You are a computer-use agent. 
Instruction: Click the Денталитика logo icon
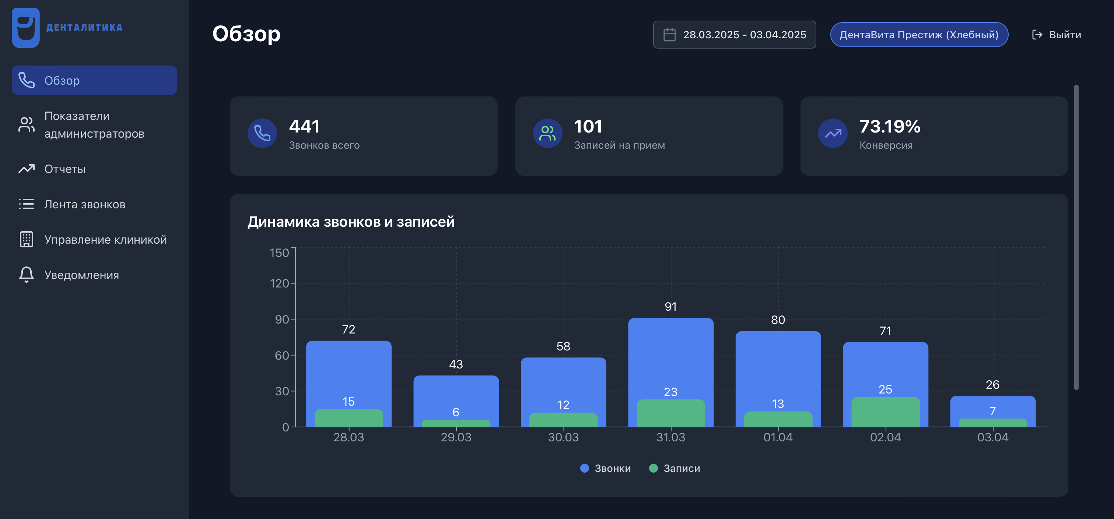click(x=25, y=28)
